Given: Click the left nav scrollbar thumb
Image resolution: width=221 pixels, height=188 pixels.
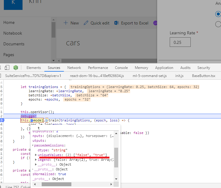Looking at the screenshot, I should tap(53, 30).
